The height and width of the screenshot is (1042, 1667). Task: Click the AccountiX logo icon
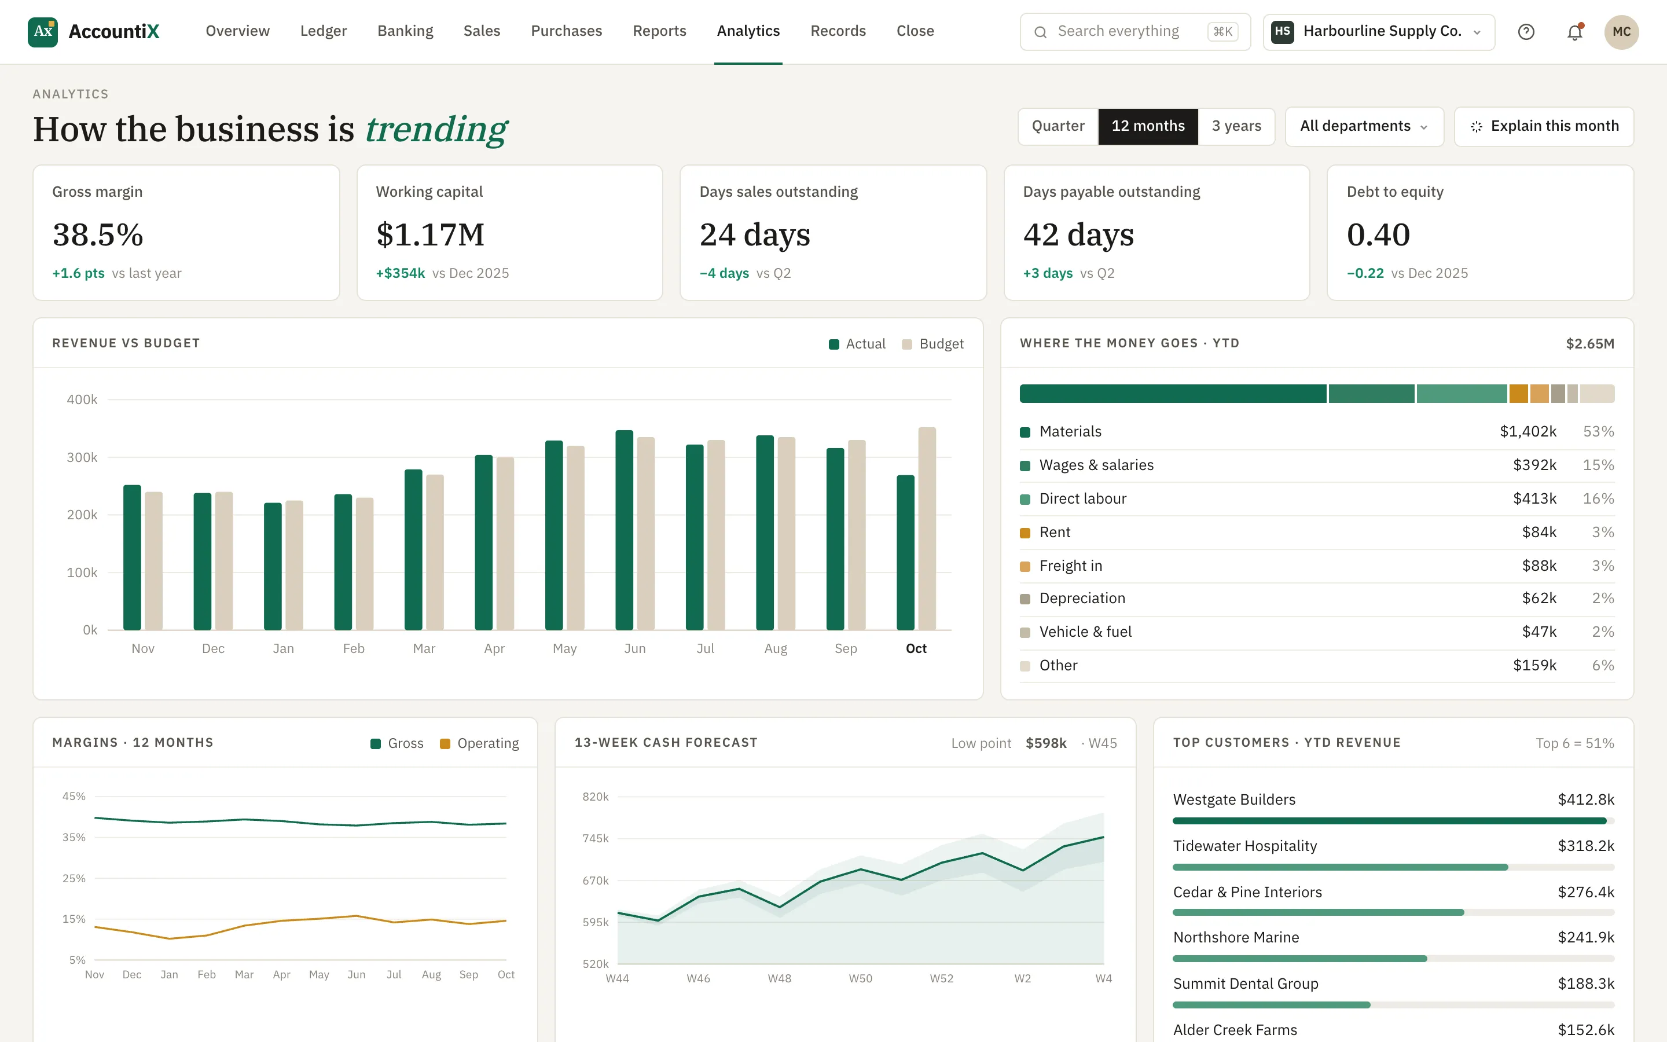[x=43, y=32]
